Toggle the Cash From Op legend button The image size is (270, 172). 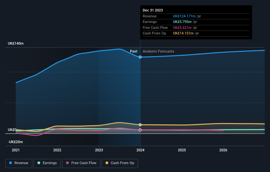pyautogui.click(x=120, y=163)
